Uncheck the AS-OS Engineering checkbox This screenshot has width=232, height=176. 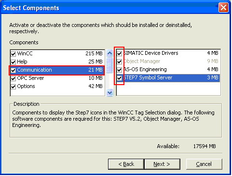pyautogui.click(x=119, y=70)
